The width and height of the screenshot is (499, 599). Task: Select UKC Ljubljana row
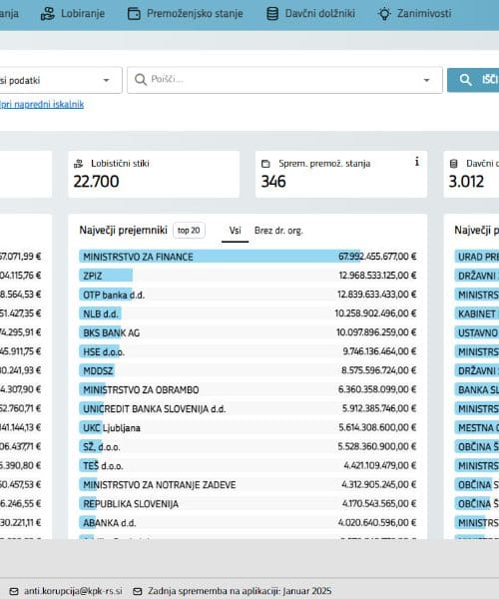(x=248, y=427)
